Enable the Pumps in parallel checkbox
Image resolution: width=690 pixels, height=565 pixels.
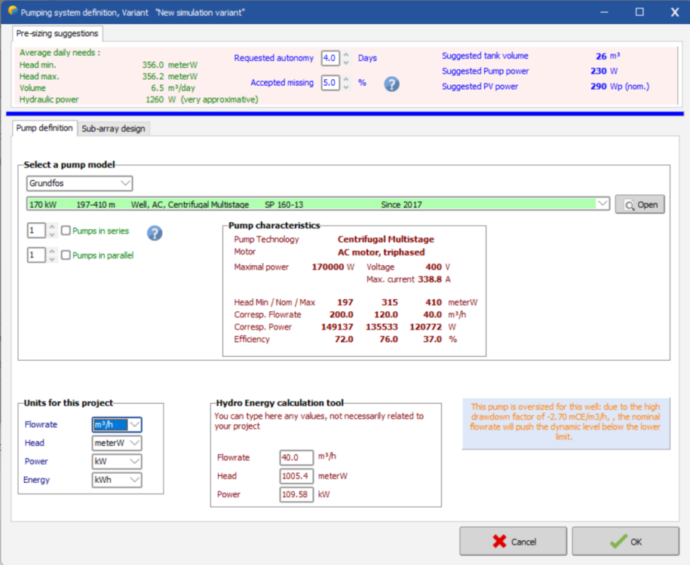[x=66, y=255]
